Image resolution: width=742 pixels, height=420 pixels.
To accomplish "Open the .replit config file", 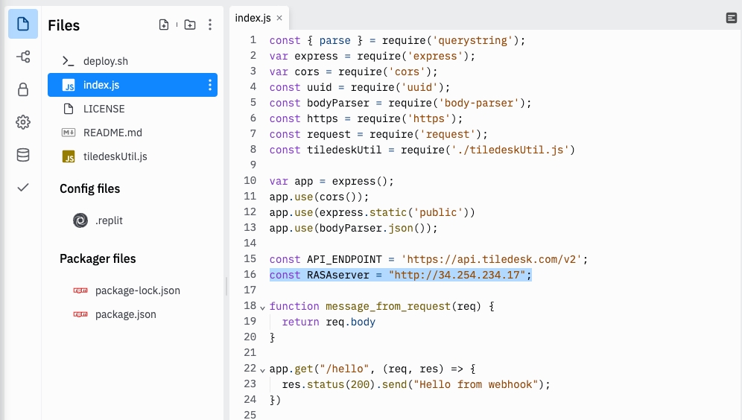I will pos(109,220).
